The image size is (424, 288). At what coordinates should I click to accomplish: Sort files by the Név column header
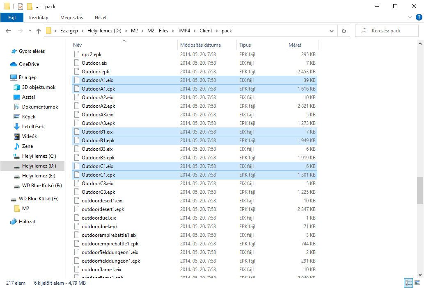pos(77,45)
